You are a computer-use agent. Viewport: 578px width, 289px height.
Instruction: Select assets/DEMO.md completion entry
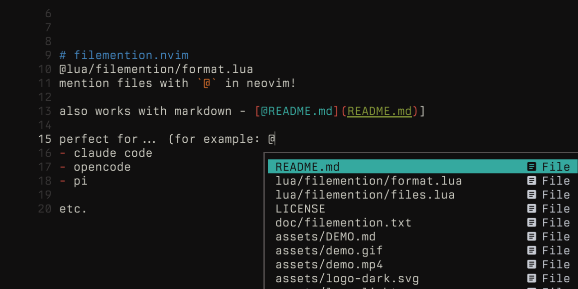coord(423,237)
